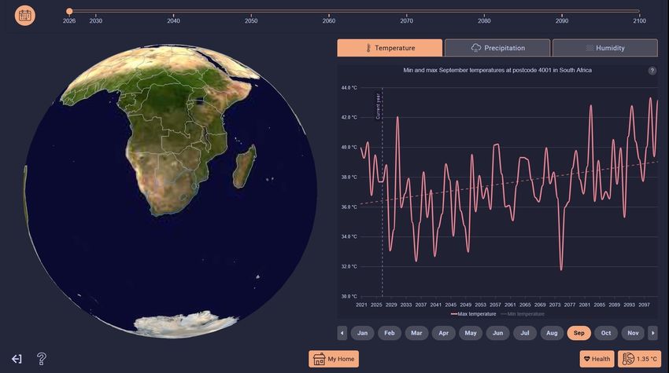Select the Apr month button
Image resolution: width=669 pixels, height=373 pixels.
[444, 333]
